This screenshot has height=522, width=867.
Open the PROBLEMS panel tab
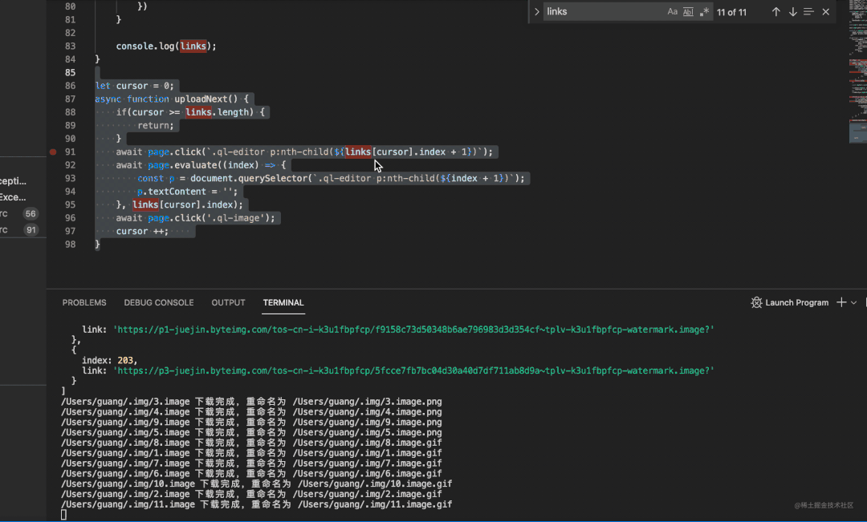84,303
